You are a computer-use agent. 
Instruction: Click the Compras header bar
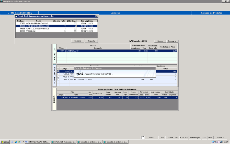[x=115, y=13]
